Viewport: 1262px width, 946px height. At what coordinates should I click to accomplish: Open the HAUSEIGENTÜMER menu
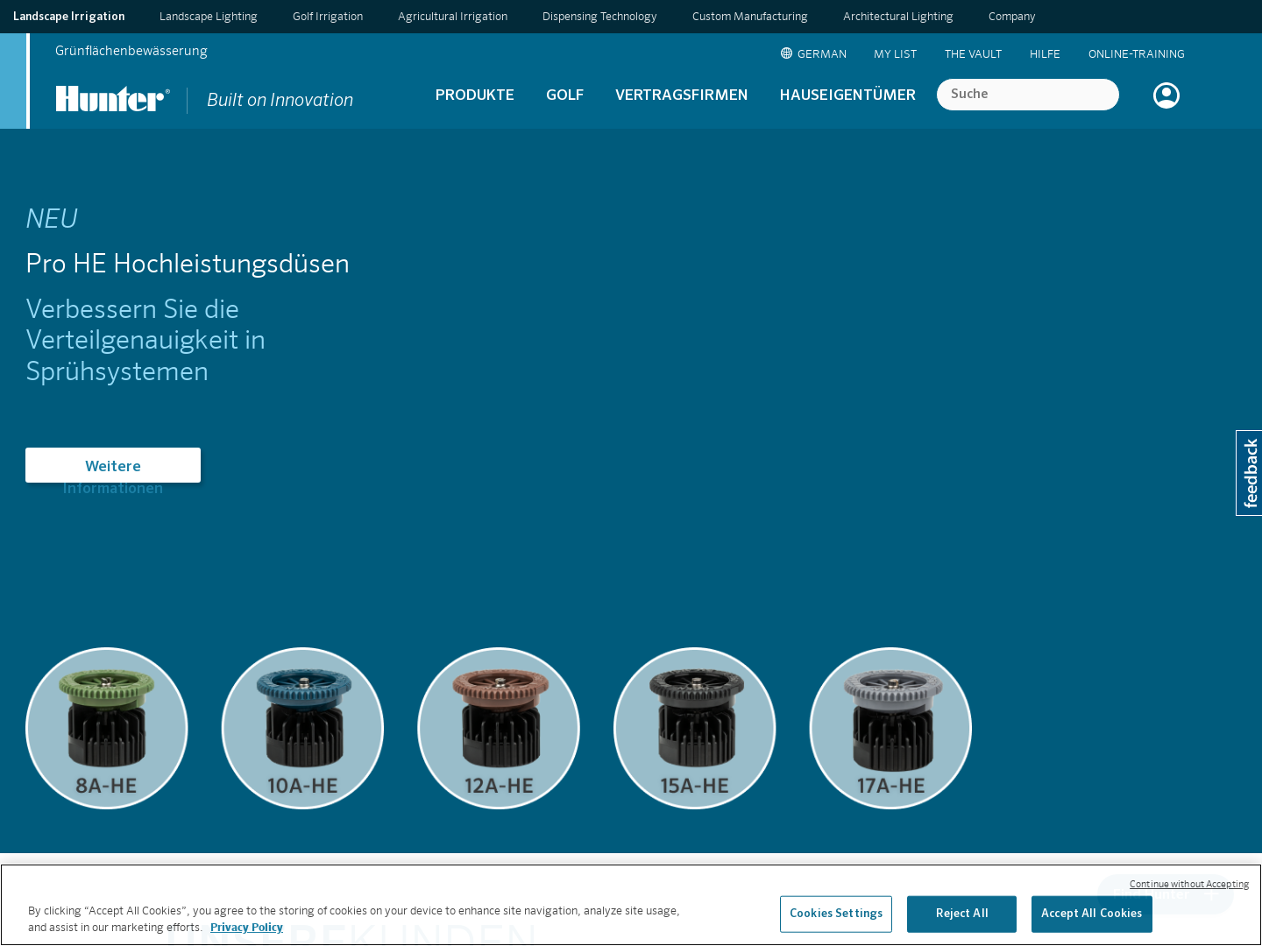(847, 95)
